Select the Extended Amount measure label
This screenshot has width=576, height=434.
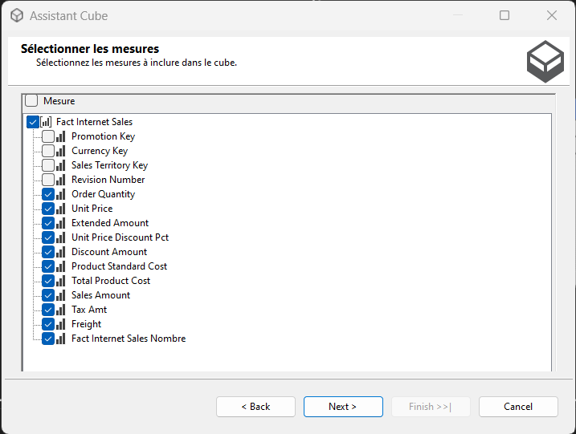pos(110,223)
